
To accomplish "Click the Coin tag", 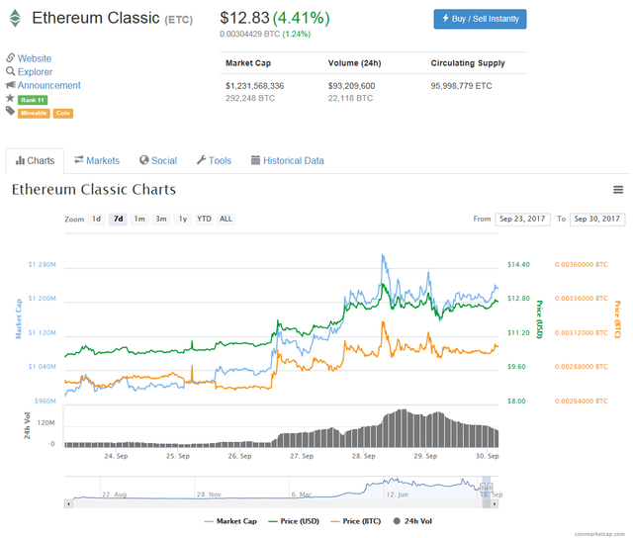I will [63, 114].
